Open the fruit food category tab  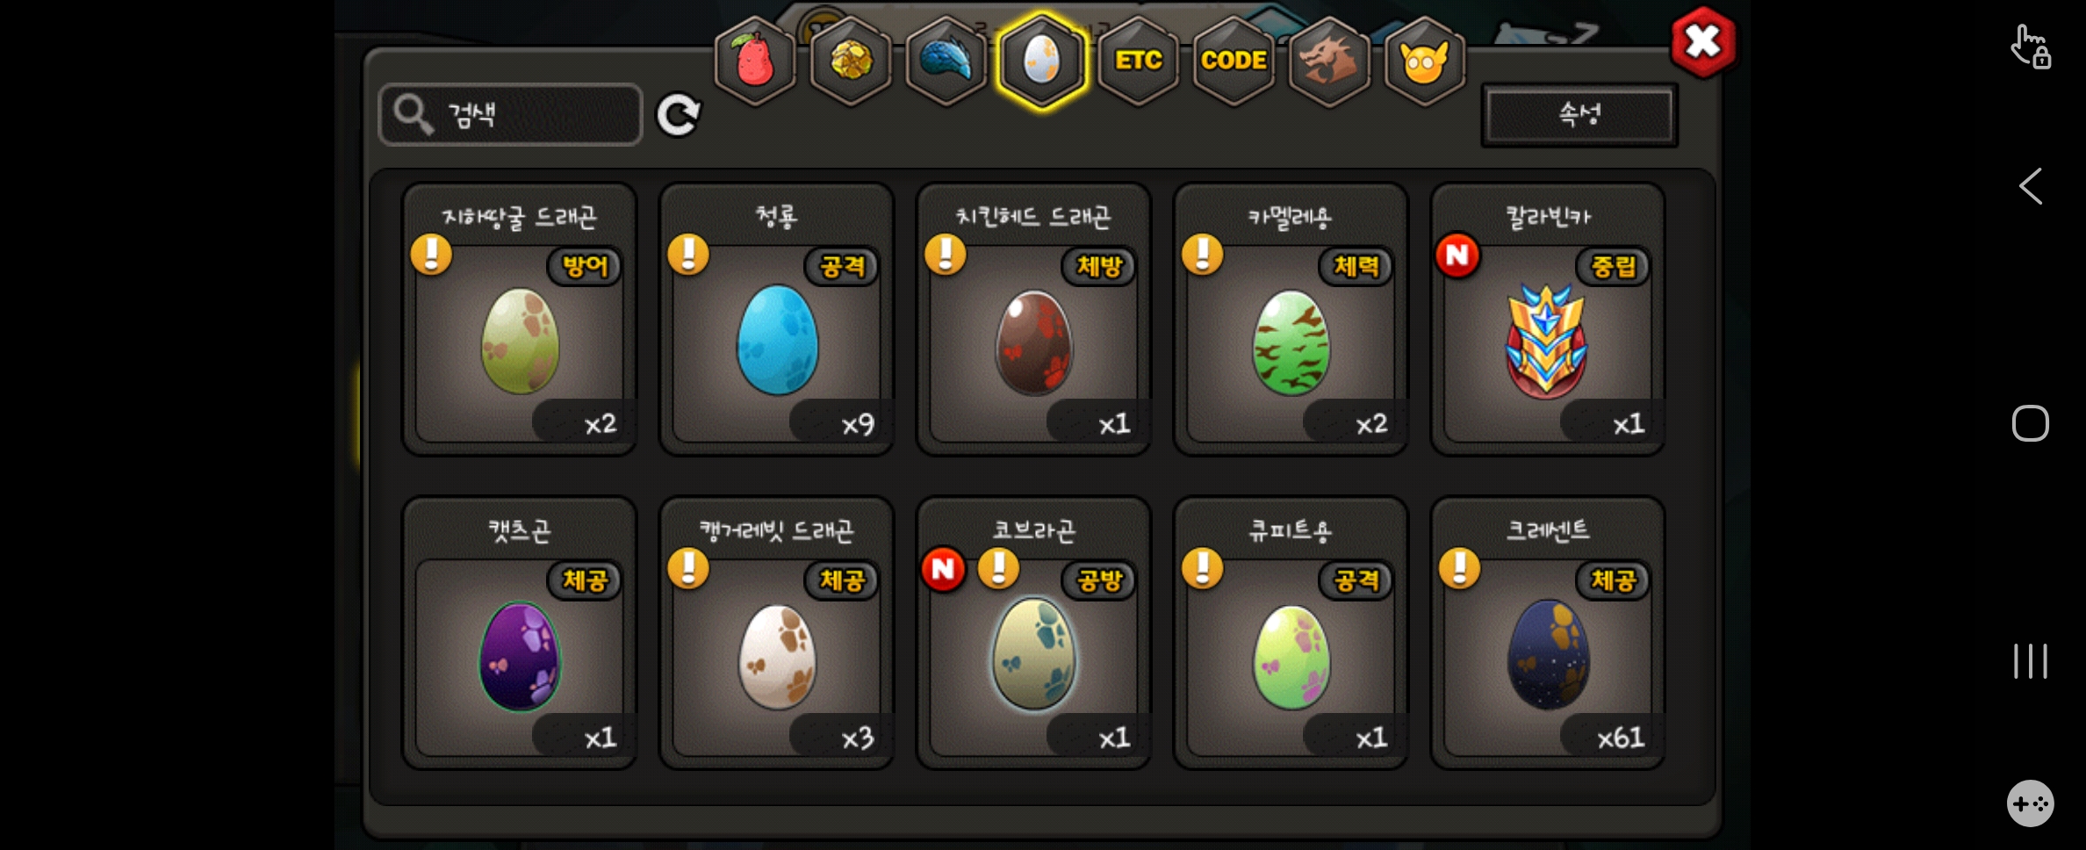(755, 61)
